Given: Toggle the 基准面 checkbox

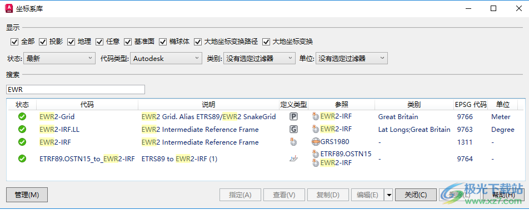Looking at the screenshot, I should (x=128, y=42).
